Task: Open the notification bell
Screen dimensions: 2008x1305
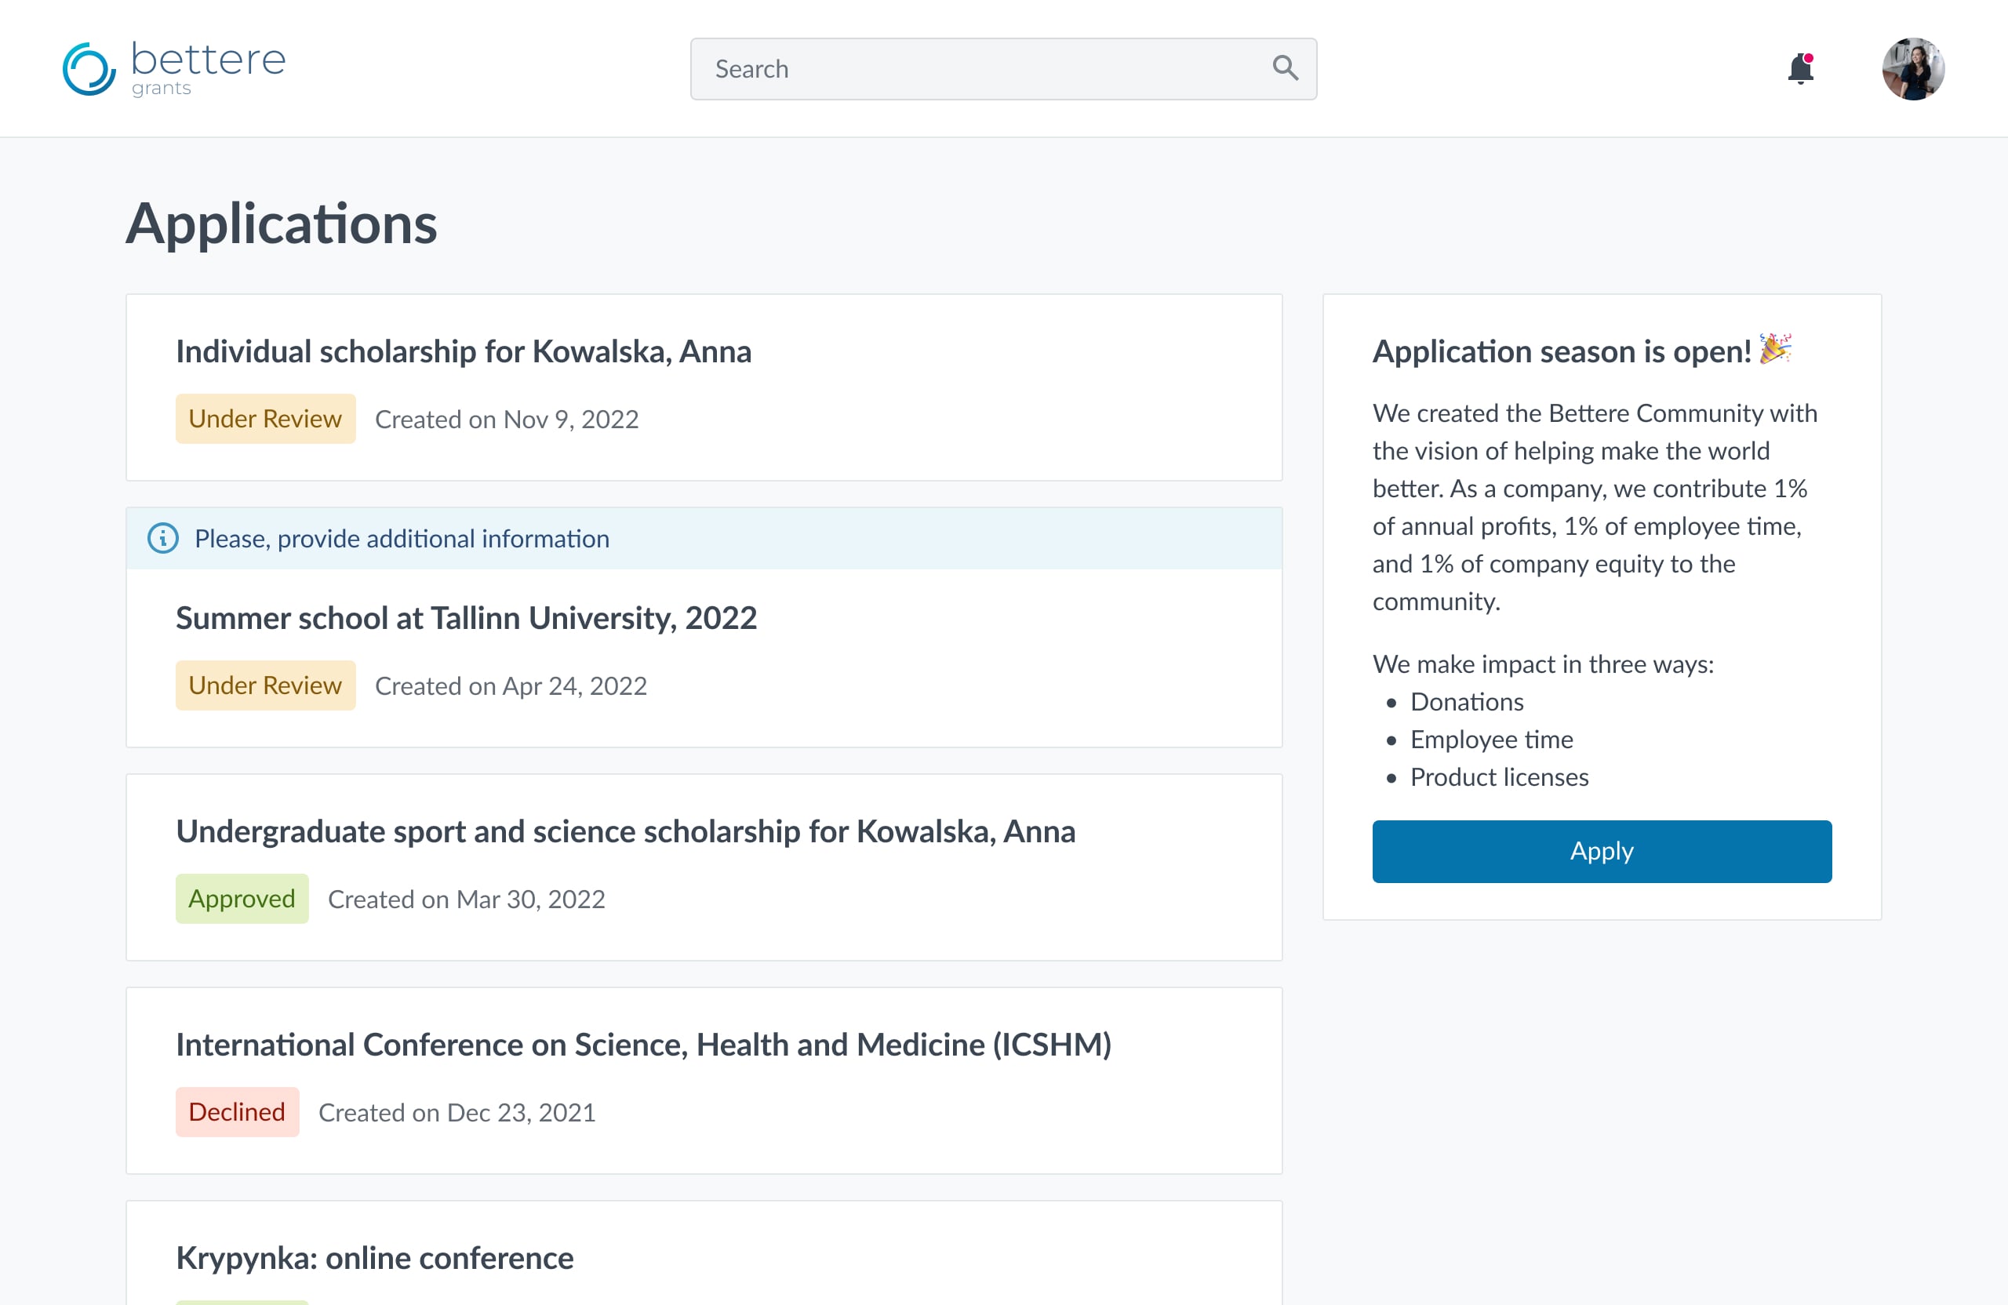Action: click(1801, 69)
